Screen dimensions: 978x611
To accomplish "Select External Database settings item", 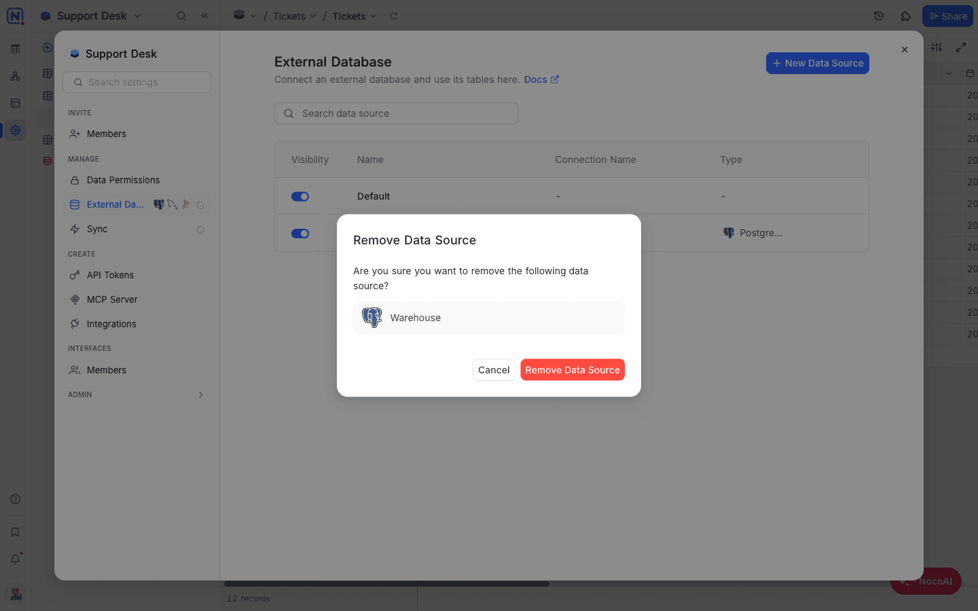I will (137, 204).
